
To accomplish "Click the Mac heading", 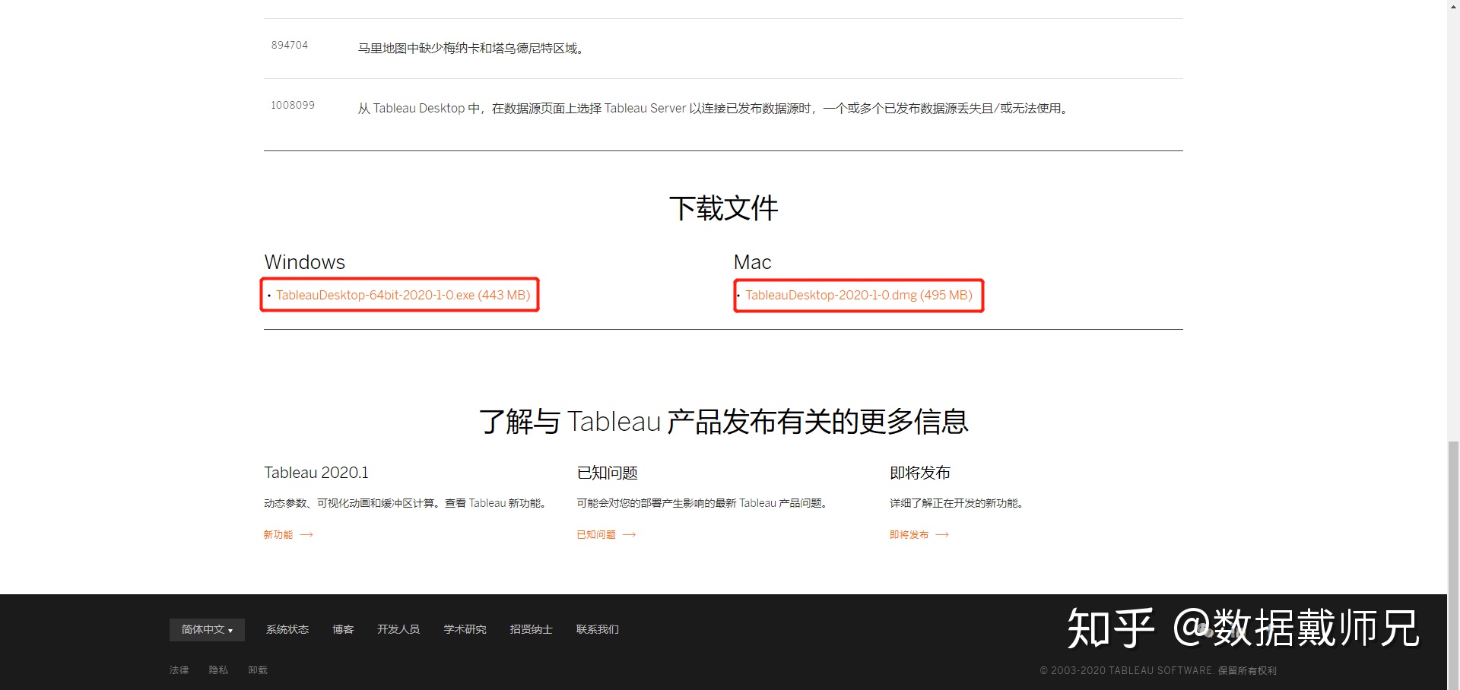I will [x=752, y=262].
